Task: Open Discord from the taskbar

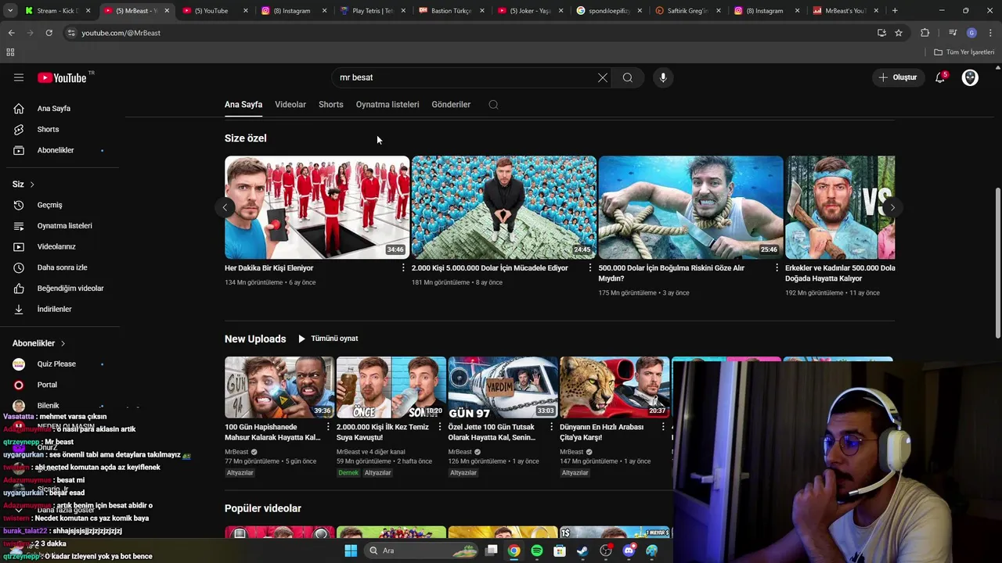Action: 629,550
